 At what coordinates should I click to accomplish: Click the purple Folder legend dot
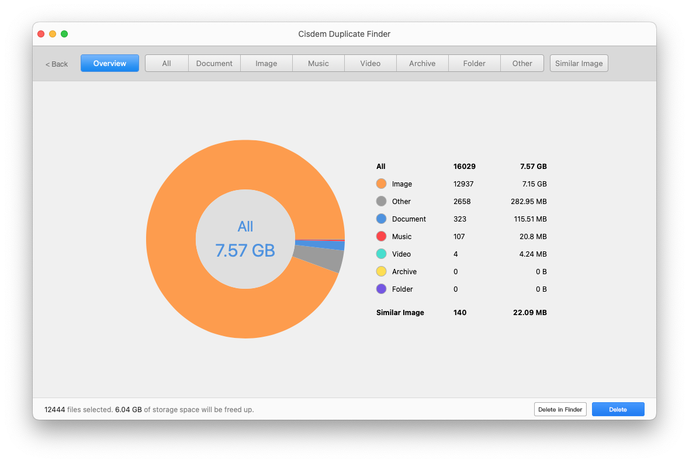tap(382, 289)
